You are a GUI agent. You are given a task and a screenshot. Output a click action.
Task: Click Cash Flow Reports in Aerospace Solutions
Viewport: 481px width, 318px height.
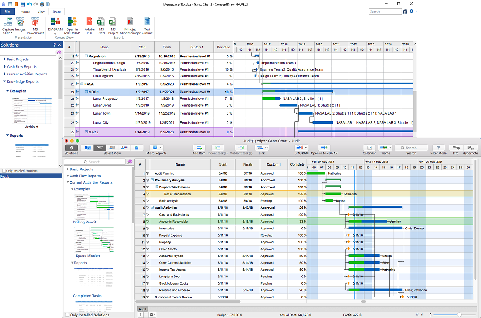(x=22, y=67)
